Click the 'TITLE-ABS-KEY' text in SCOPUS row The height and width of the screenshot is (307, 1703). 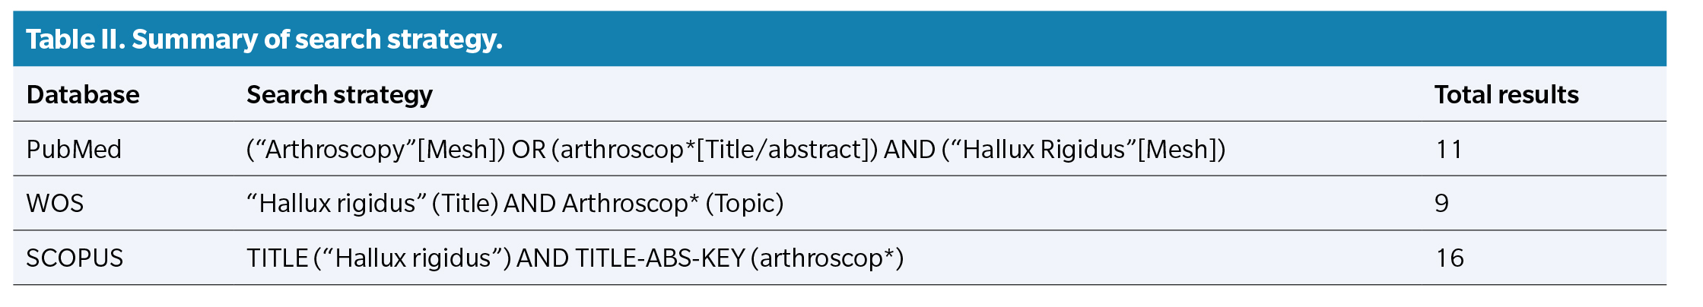659,258
